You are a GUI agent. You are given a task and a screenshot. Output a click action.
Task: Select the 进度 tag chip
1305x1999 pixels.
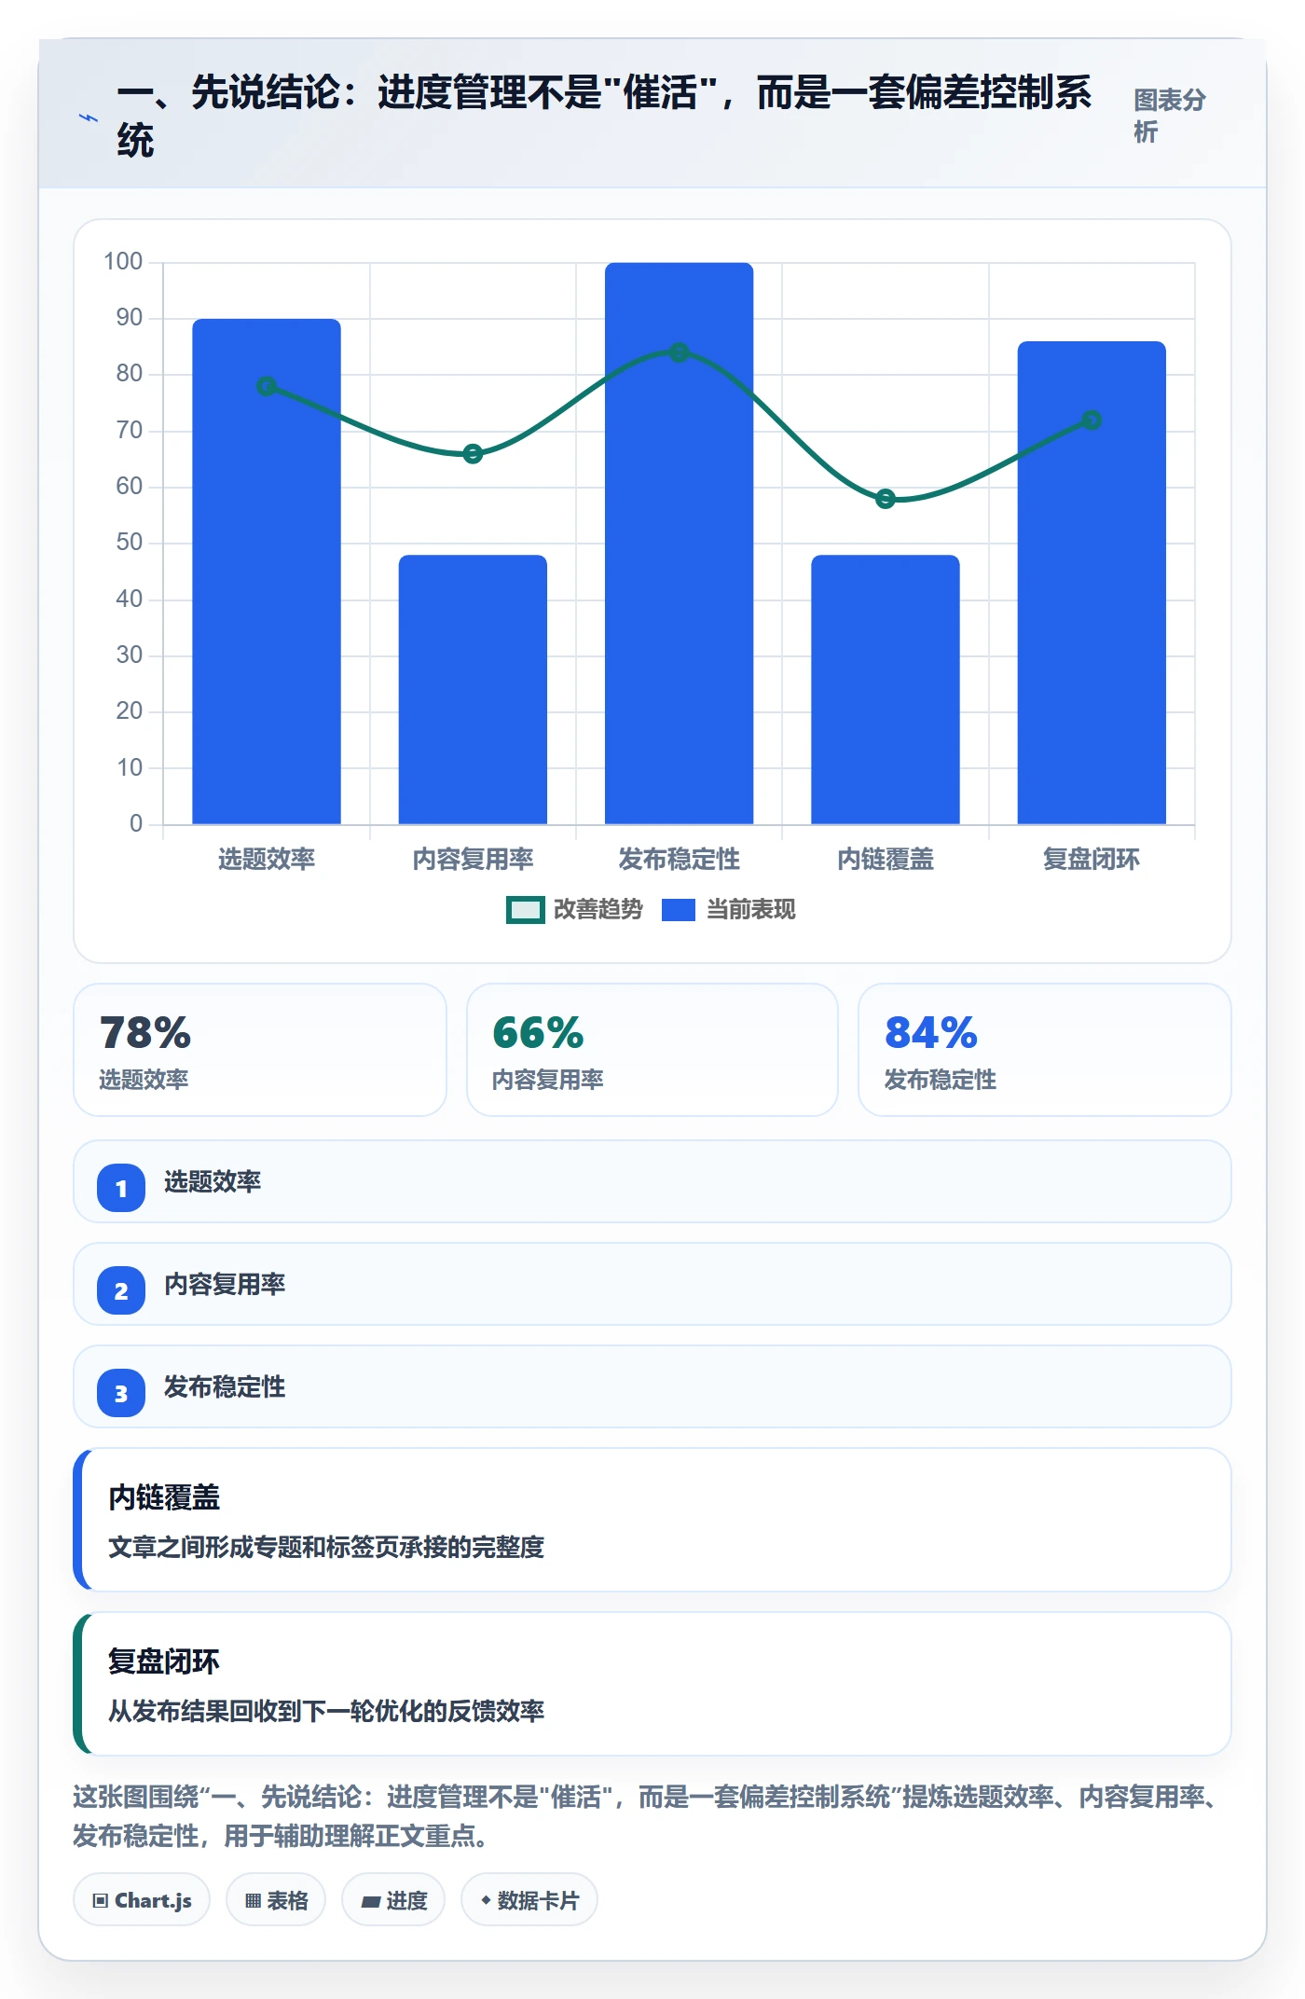click(393, 1900)
